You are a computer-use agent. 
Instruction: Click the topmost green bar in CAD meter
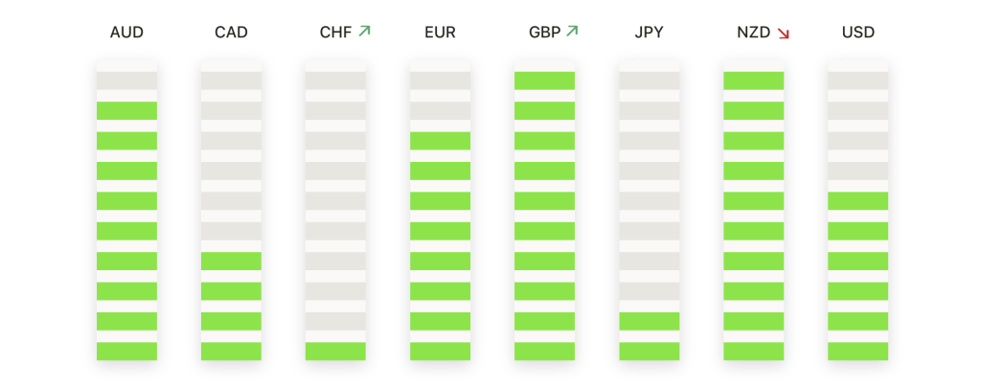pyautogui.click(x=231, y=261)
